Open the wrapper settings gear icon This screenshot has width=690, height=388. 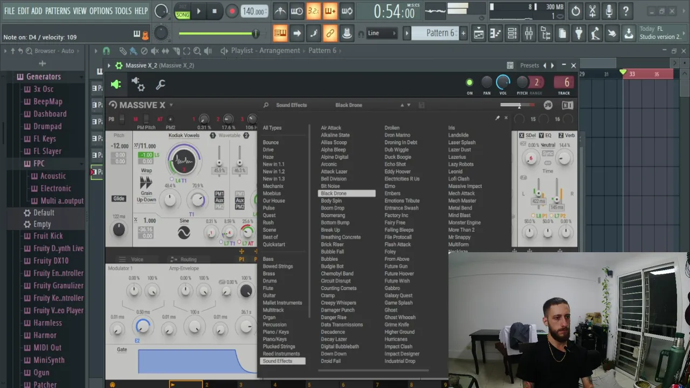point(139,84)
